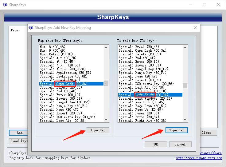Confirm the mapping with OK
Viewport: 226px width, 167px height.
click(x=156, y=144)
